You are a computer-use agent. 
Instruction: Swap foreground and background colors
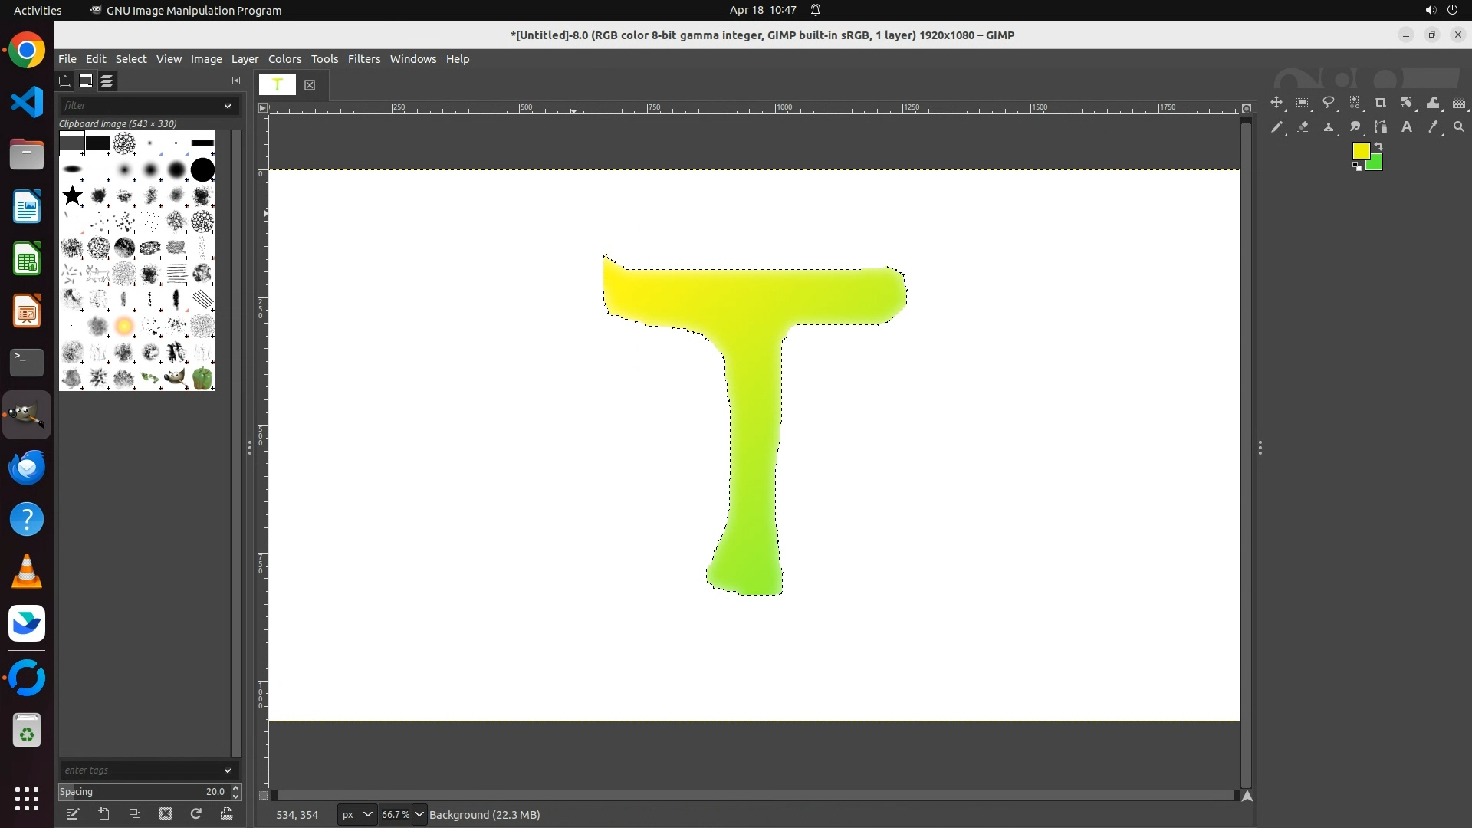[x=1378, y=146]
